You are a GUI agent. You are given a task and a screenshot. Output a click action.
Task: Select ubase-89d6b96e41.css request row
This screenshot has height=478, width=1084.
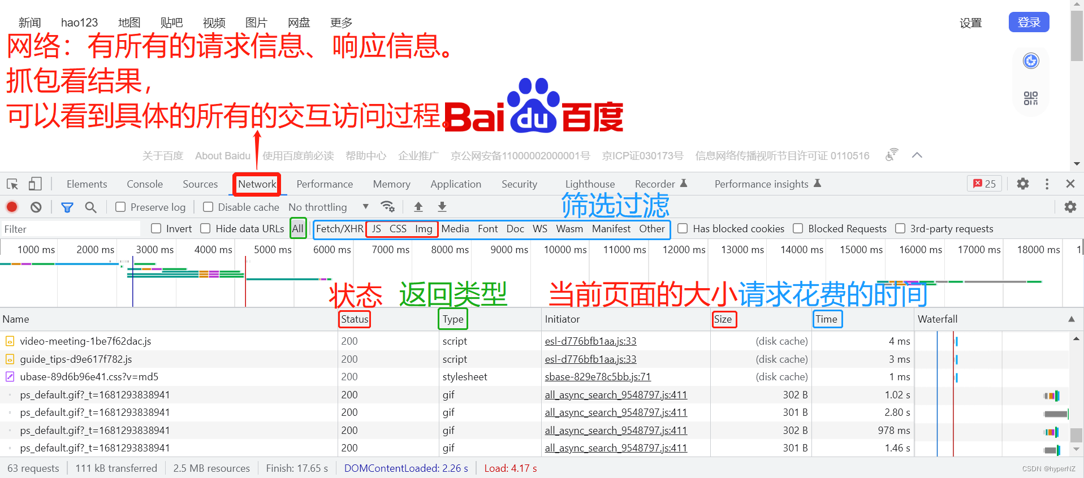tap(170, 377)
